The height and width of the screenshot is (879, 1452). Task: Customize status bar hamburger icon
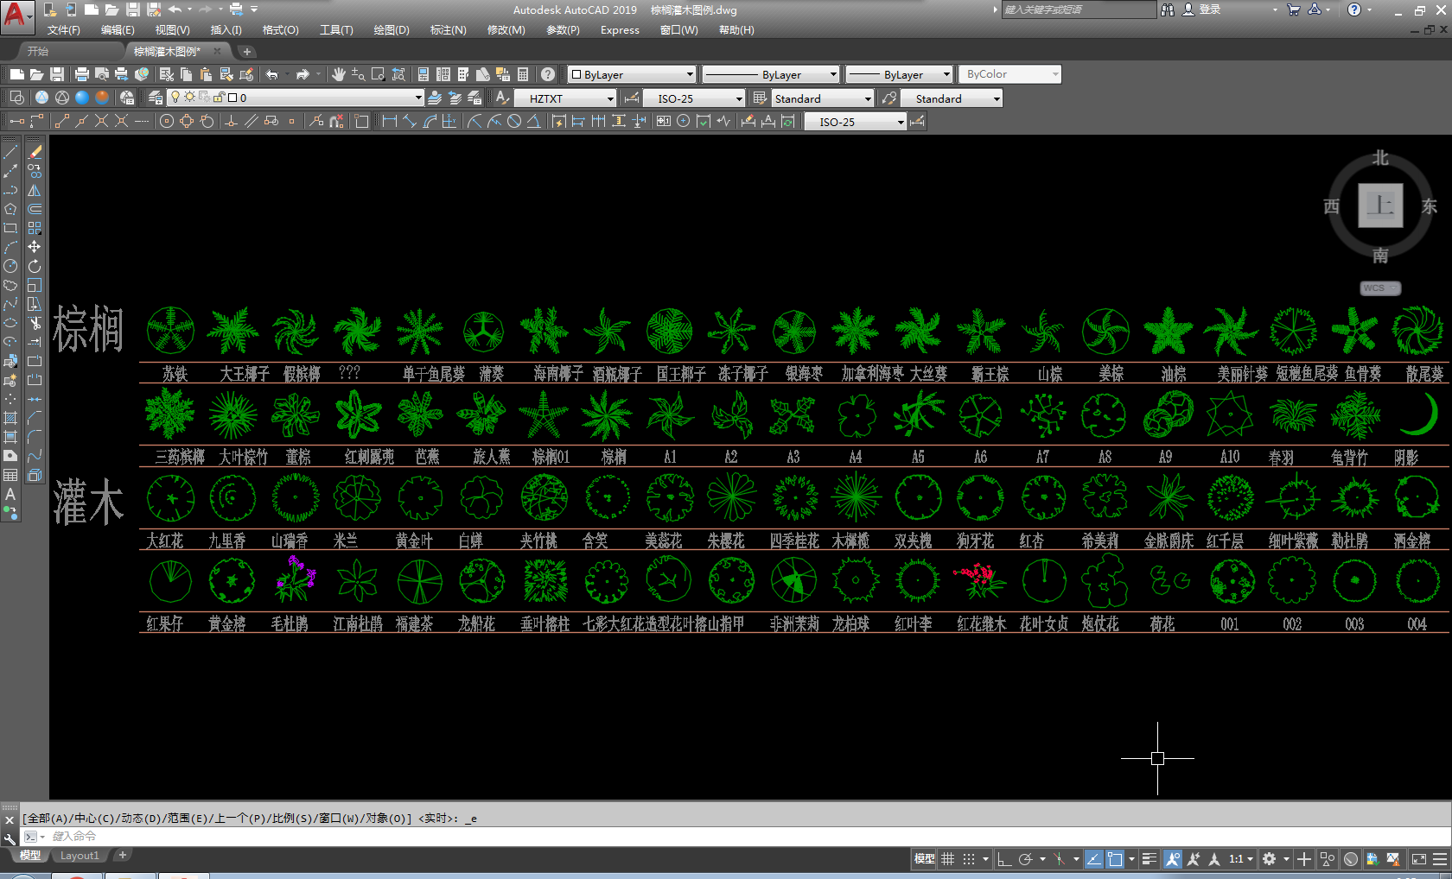pos(1439,858)
